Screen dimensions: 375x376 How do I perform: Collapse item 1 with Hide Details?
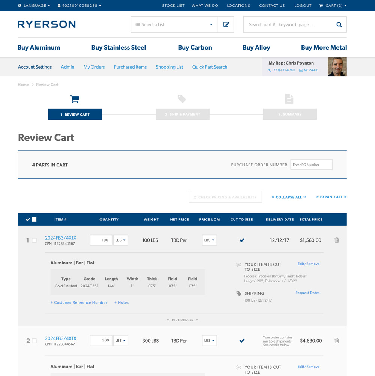[182, 320]
